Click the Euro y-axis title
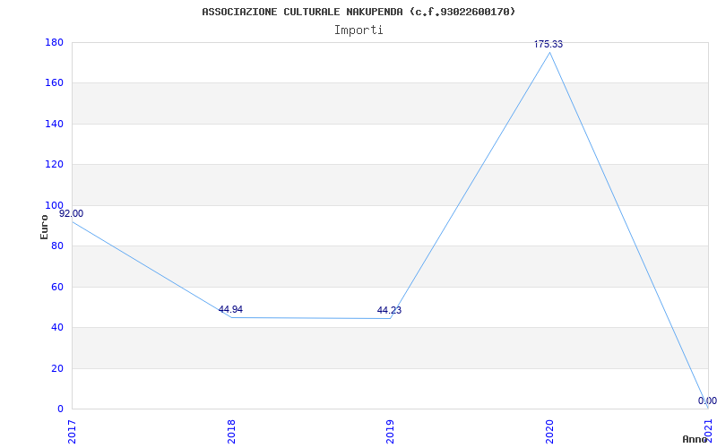Image resolution: width=717 pixels, height=448 pixels. click(x=44, y=227)
